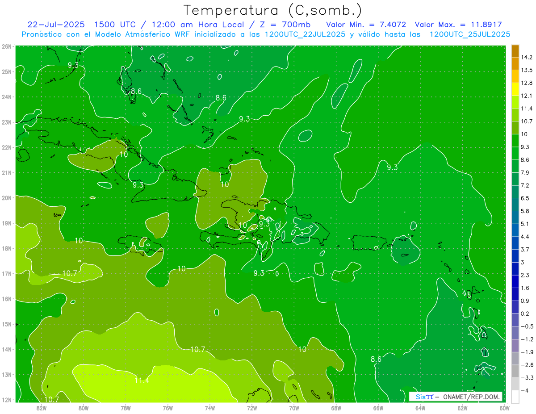This screenshot has width=536, height=414.
Task: Click the '12.1' color scale label
Action: pos(527,96)
